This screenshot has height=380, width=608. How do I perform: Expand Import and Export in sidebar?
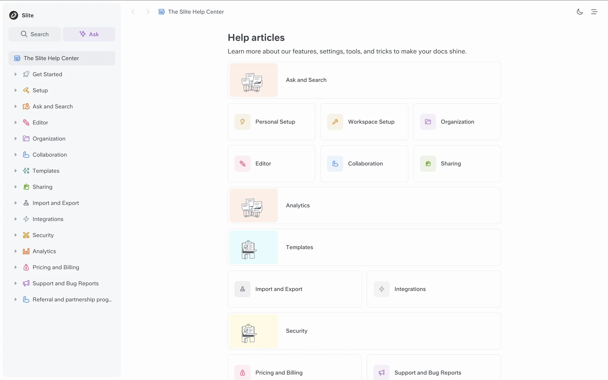(x=16, y=203)
